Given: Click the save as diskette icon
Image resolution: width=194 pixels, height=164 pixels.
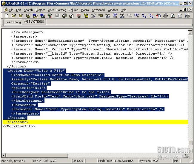Looking at the screenshot, I should coord(71,16).
